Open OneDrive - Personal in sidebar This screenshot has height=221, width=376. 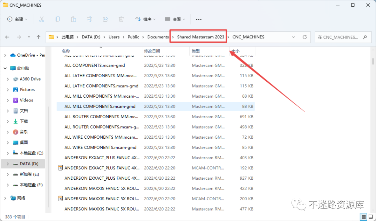tap(28, 55)
